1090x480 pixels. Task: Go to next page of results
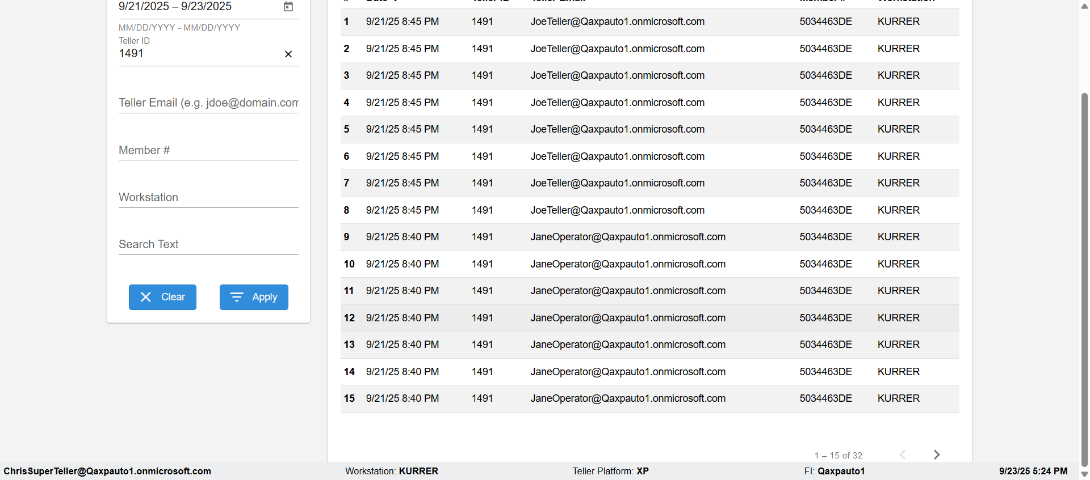point(937,454)
